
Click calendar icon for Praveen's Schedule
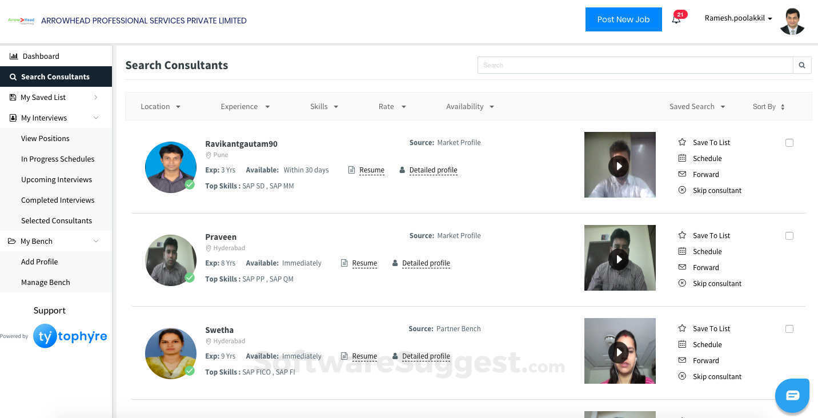pyautogui.click(x=682, y=251)
